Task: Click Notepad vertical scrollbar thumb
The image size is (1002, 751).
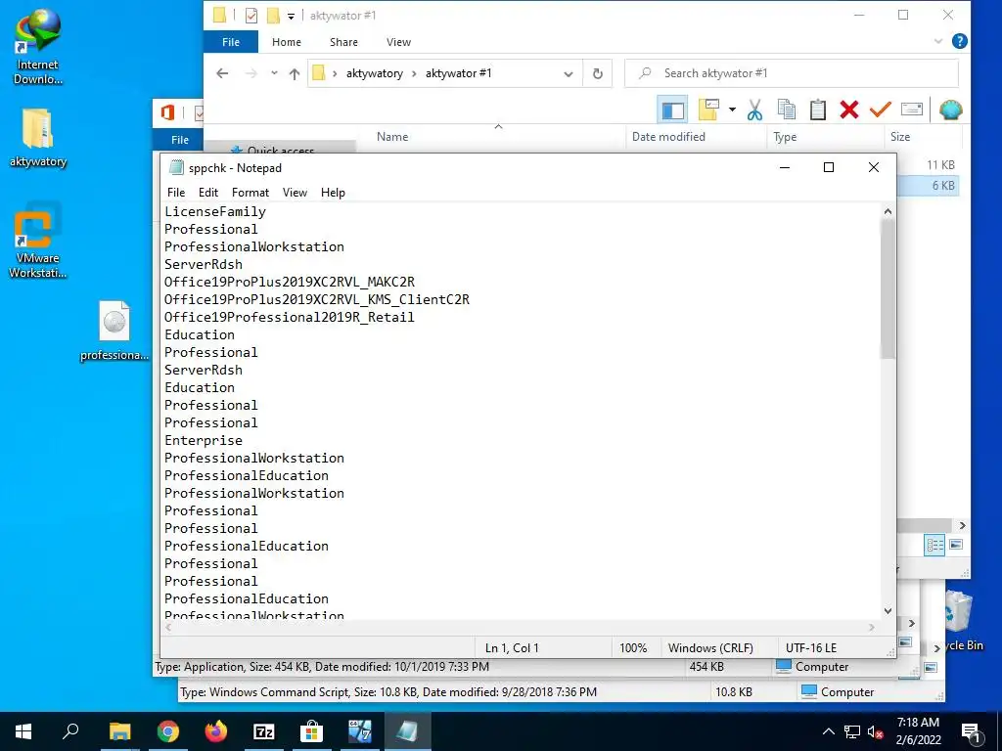Action: click(888, 288)
